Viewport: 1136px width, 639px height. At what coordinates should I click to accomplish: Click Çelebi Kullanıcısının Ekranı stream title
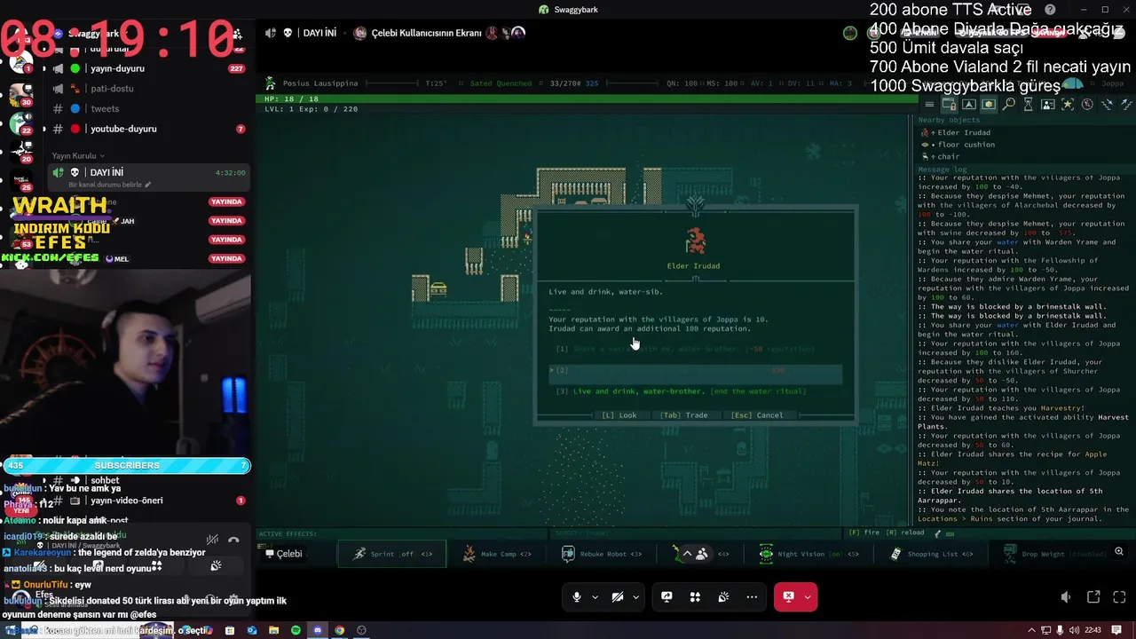pyautogui.click(x=426, y=33)
